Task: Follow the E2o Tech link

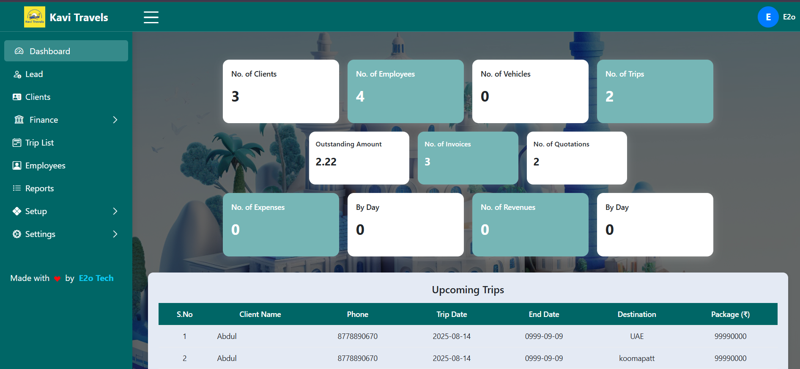Action: pos(96,278)
